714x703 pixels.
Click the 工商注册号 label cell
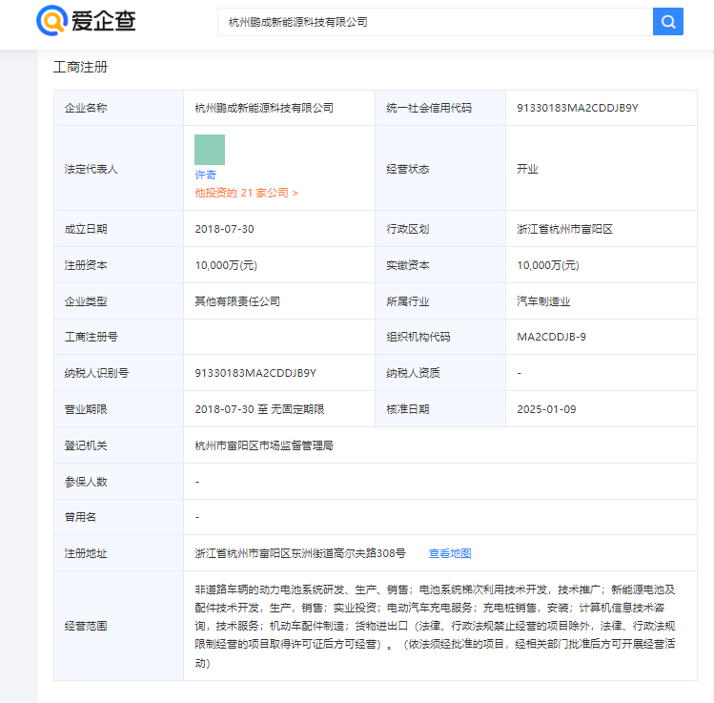(x=119, y=337)
